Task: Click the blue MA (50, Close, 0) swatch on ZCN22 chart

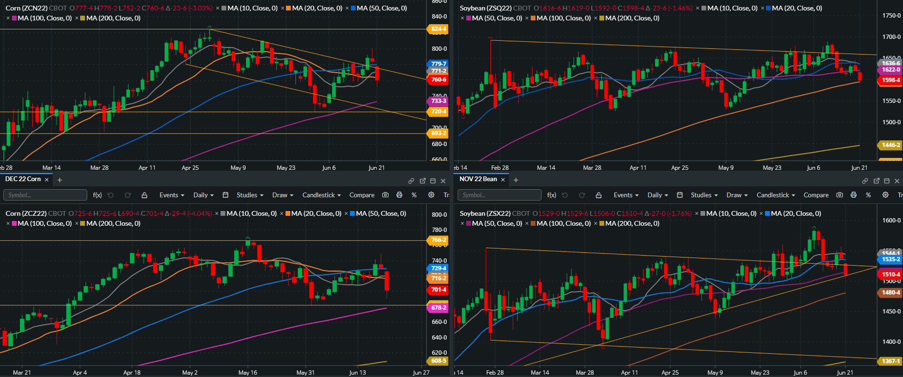Action: [353, 9]
